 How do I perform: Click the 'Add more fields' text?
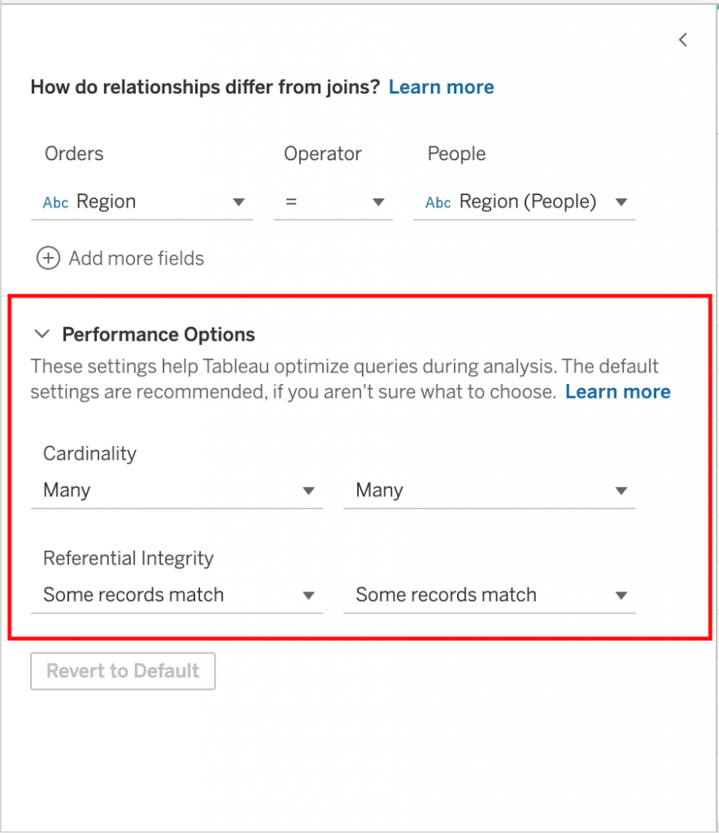(x=137, y=259)
